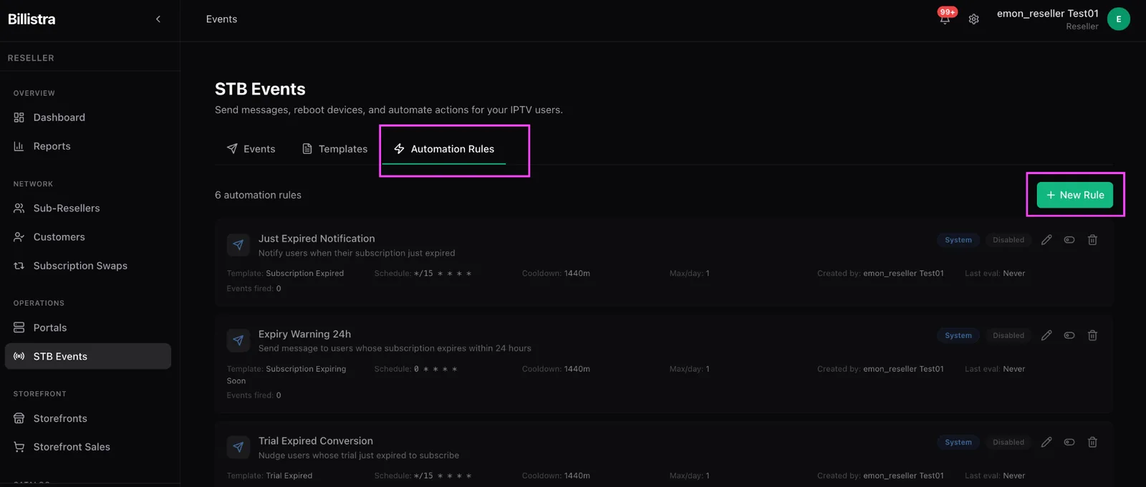Click System badge on Just Expired Notification

pyautogui.click(x=958, y=240)
